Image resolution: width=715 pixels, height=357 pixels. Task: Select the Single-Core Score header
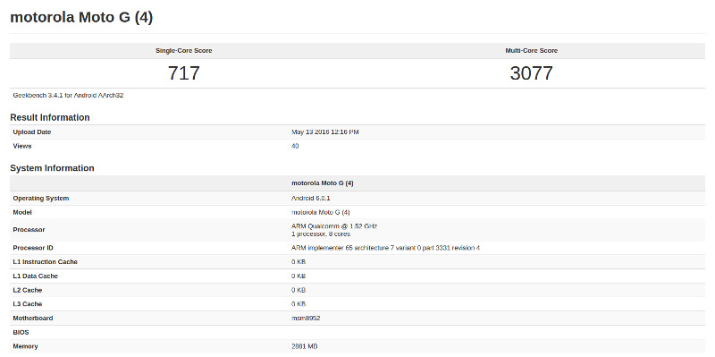(184, 51)
